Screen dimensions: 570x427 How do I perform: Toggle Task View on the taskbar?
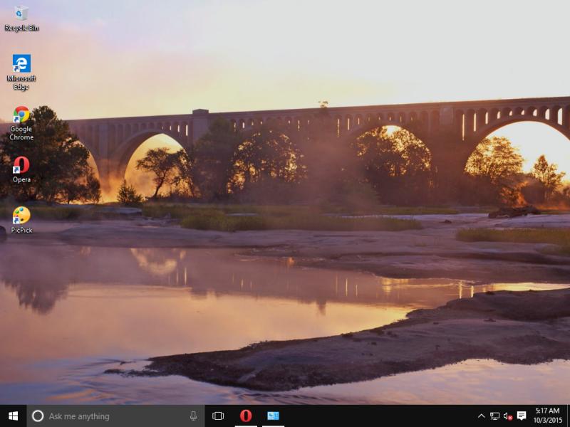point(218,416)
